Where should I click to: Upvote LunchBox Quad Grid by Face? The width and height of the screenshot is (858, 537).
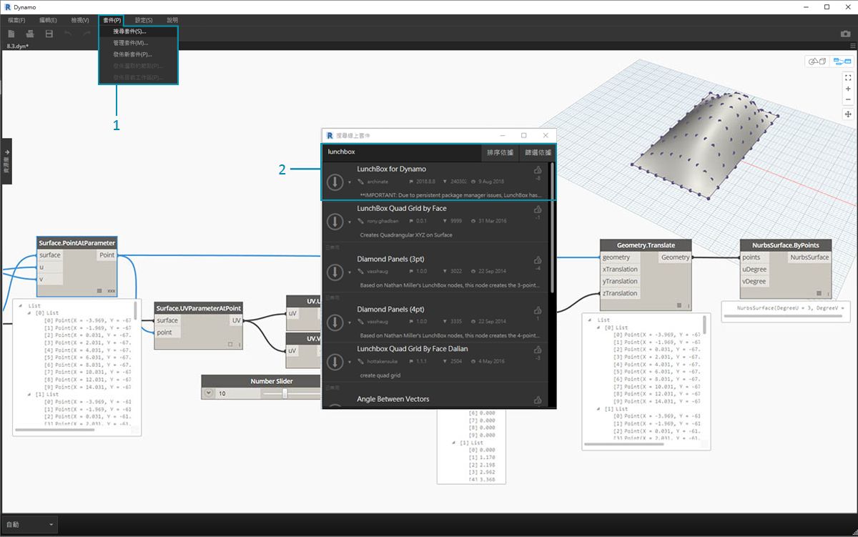click(x=538, y=209)
